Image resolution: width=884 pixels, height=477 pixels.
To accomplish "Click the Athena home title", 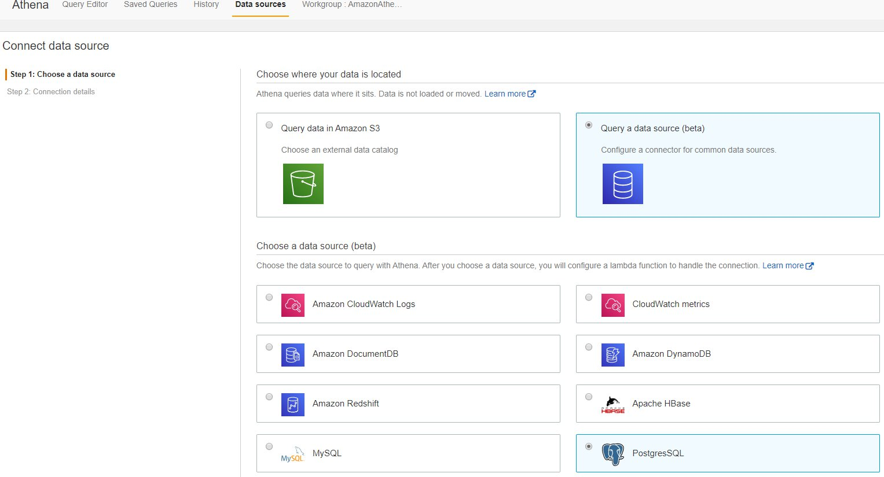I will point(31,5).
